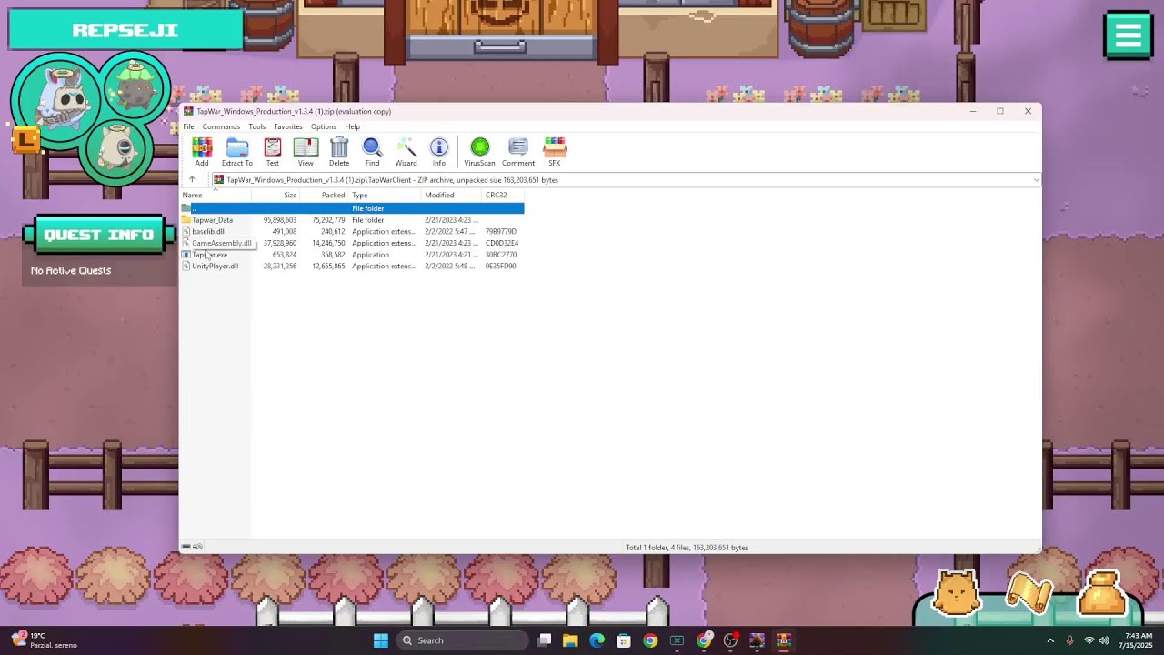Open the scroll icon in the game
The height and width of the screenshot is (655, 1164).
[x=1029, y=594]
